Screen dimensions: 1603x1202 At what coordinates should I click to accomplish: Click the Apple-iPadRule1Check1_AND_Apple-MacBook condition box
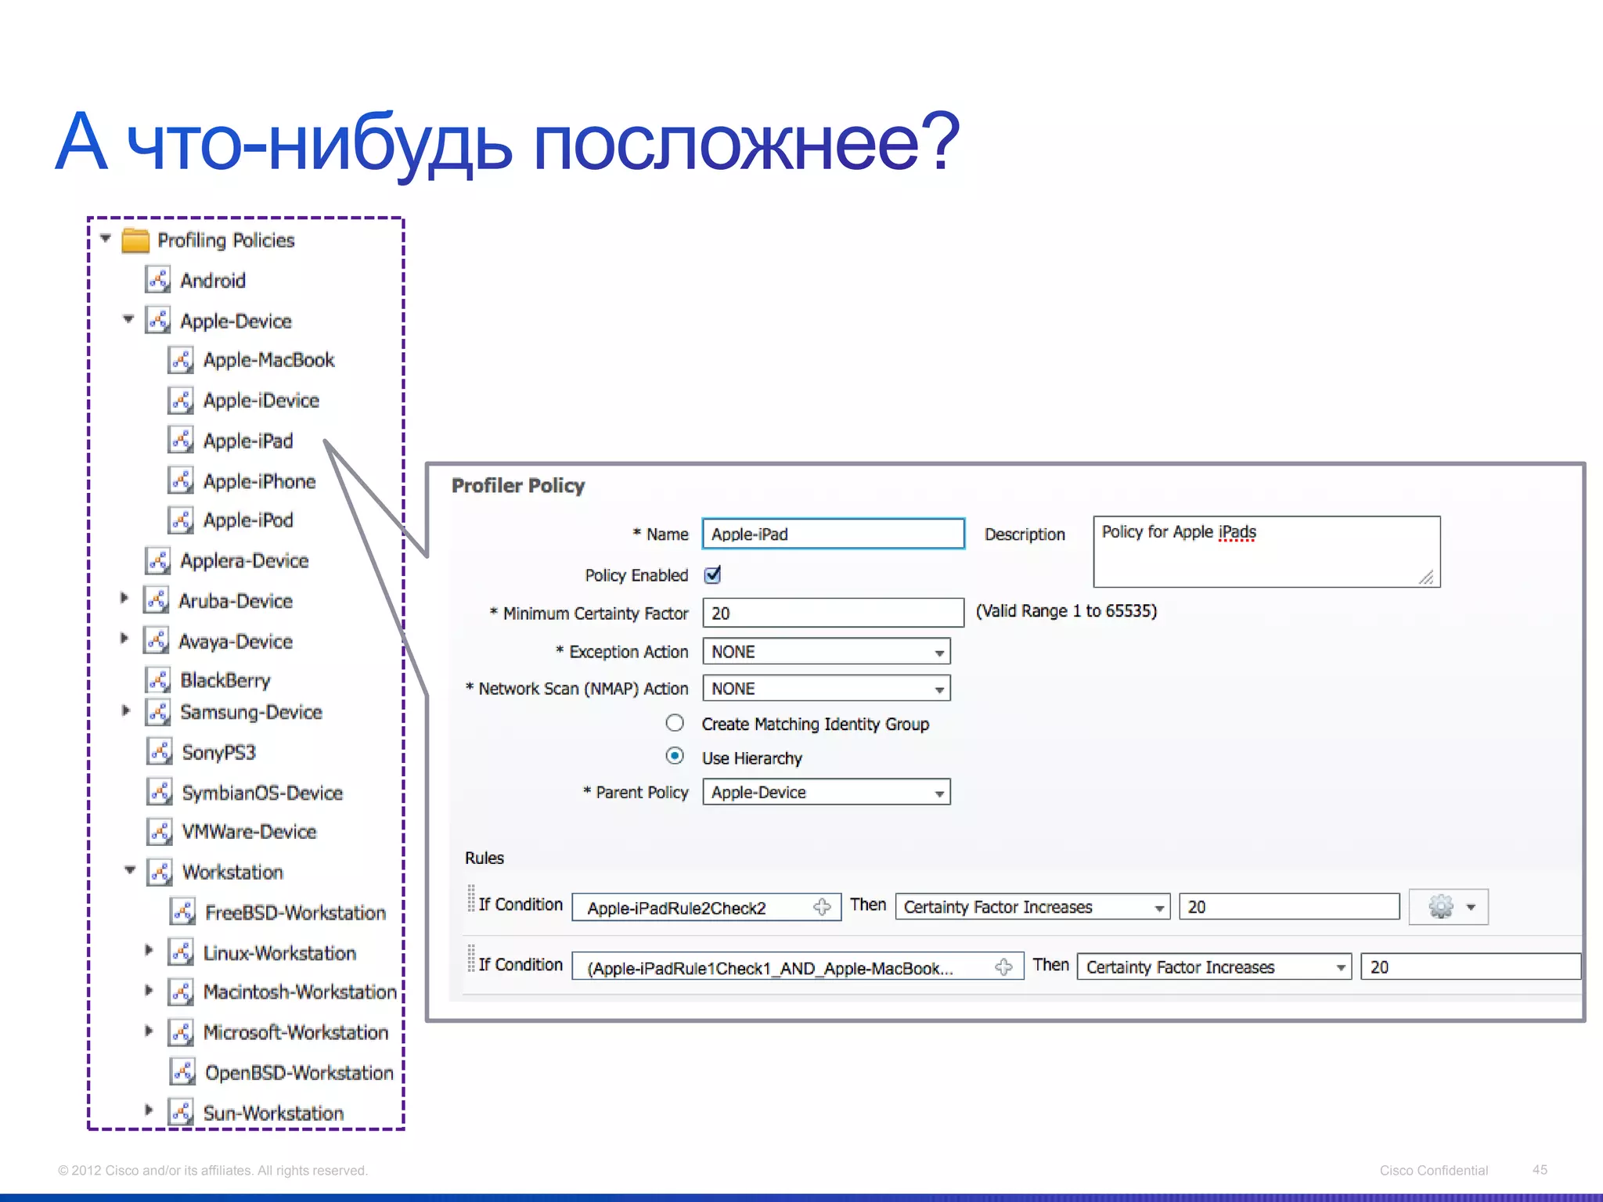tap(798, 967)
